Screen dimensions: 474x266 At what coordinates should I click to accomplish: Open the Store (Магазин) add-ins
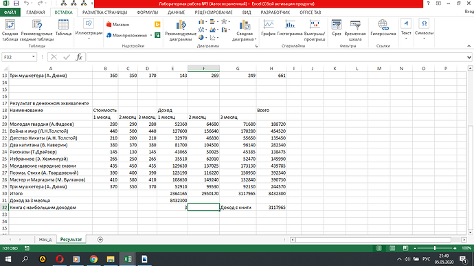pos(118,24)
